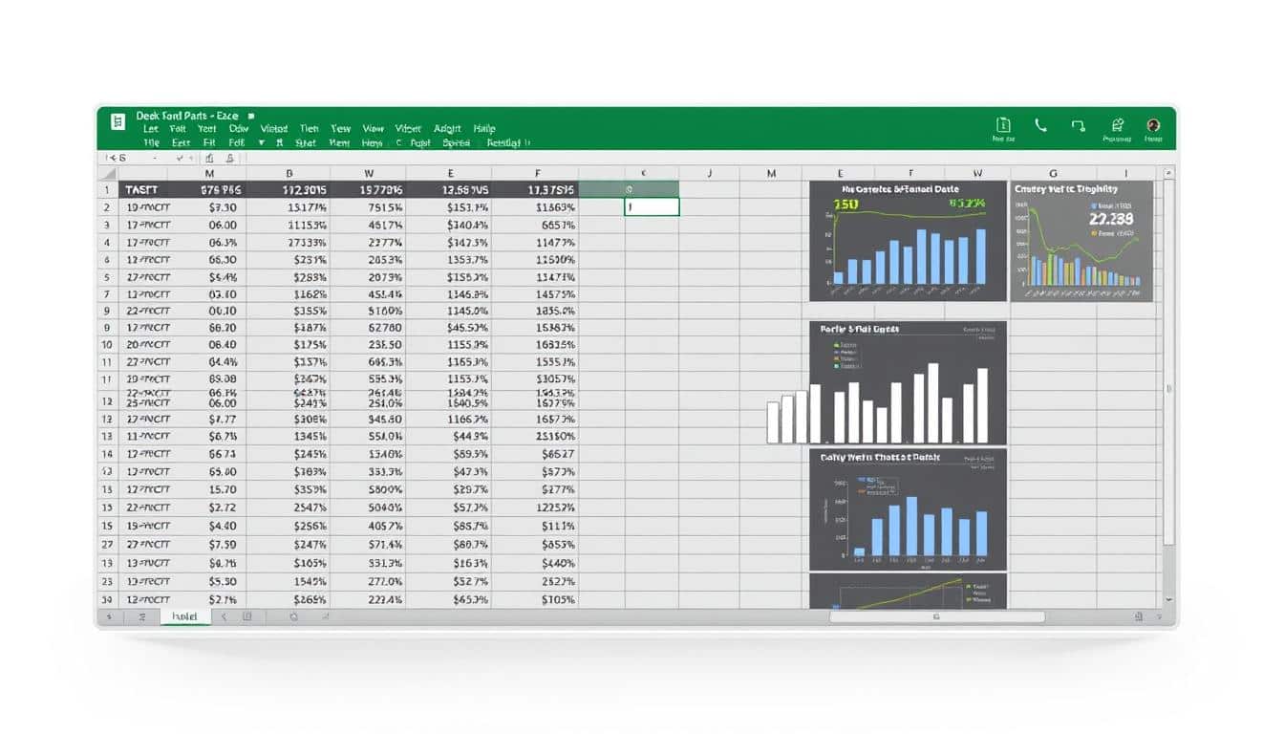Select row 10 header
Screen dimensions: 1284x734
[107, 344]
